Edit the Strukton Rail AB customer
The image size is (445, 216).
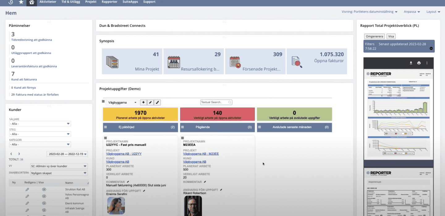[27, 189]
